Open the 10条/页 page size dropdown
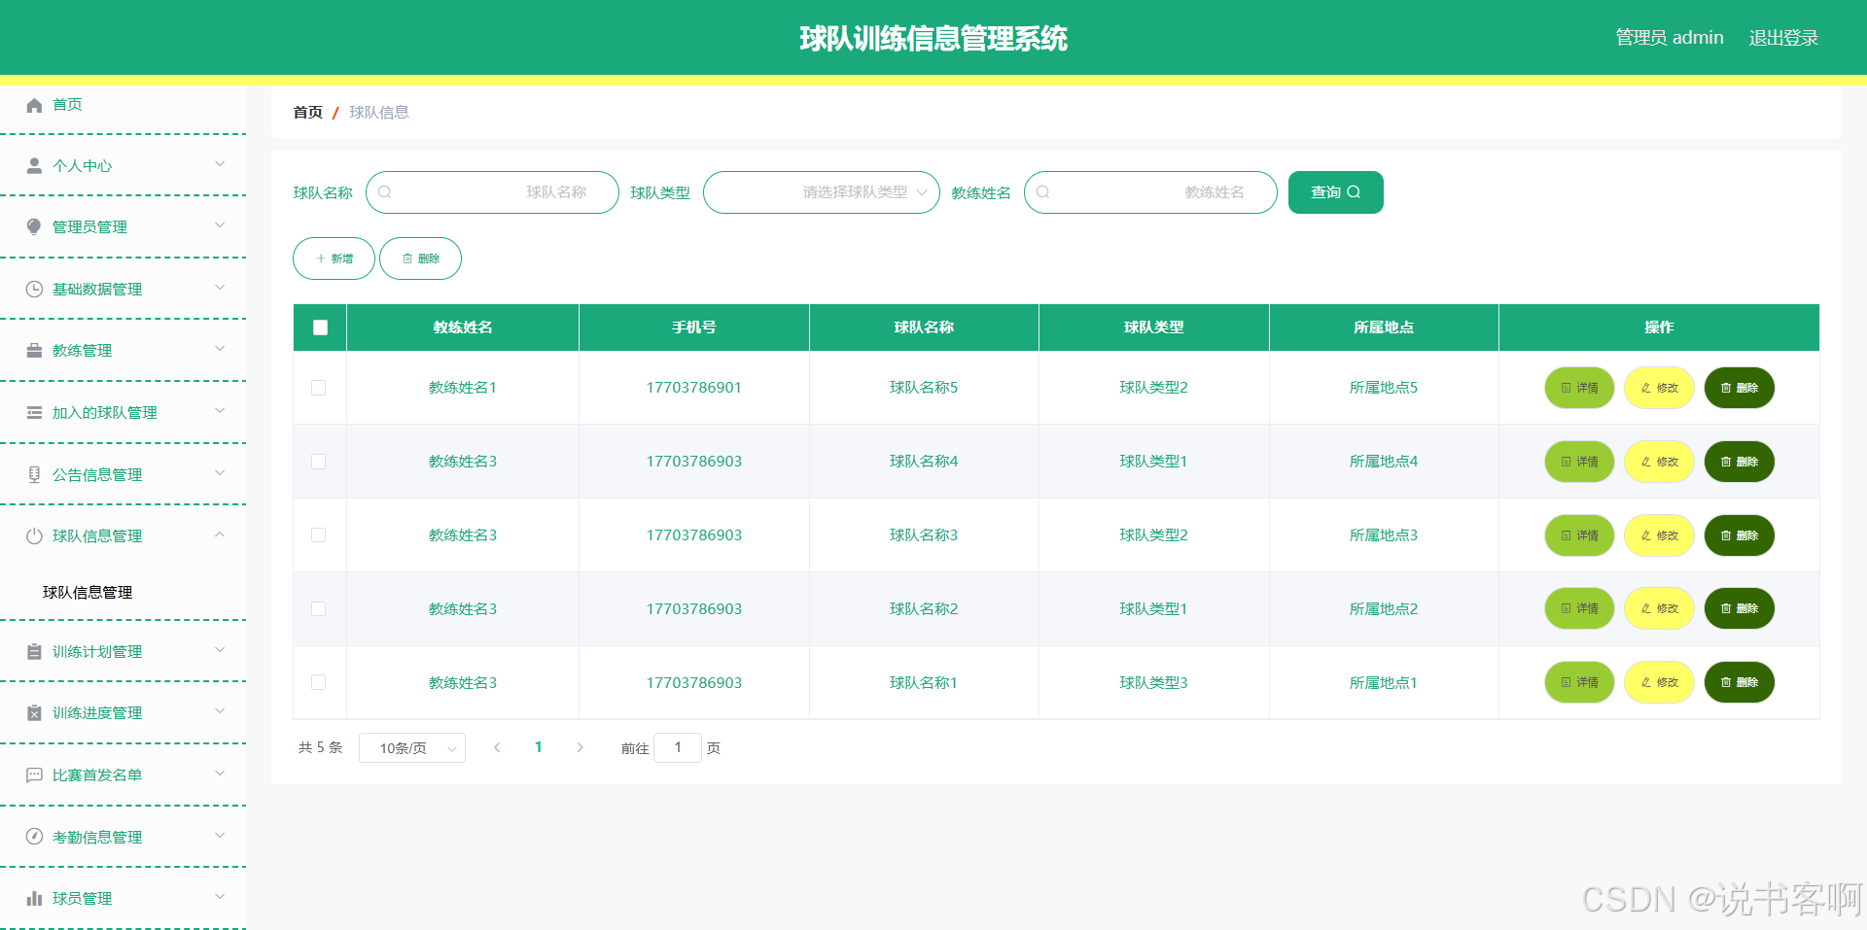Viewport: 1867px width, 930px height. [x=412, y=748]
